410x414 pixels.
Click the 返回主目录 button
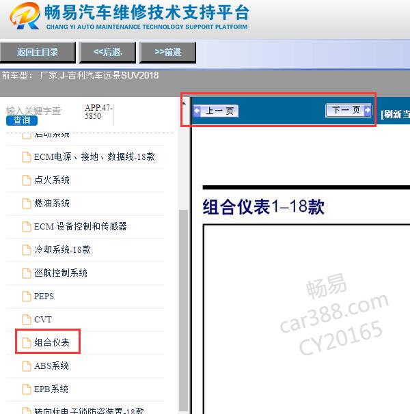[38, 53]
